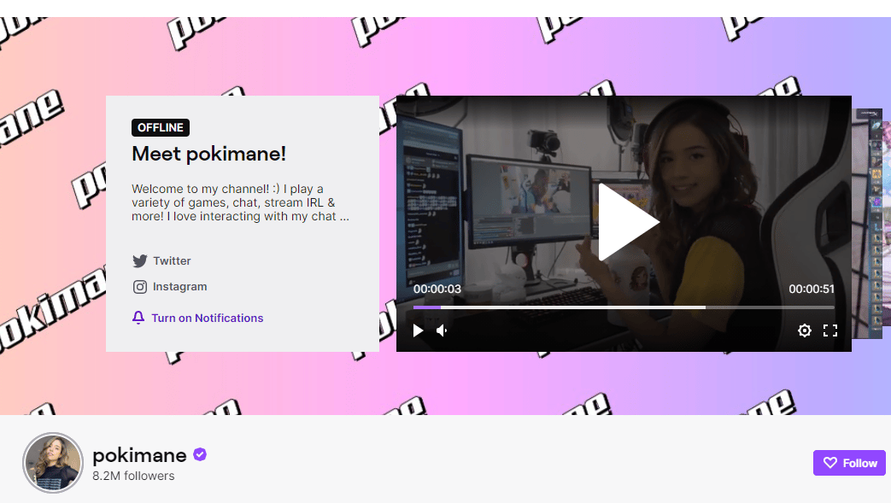The width and height of the screenshot is (891, 503).
Task: Click the verified badge next to pokimane
Action: 200,454
